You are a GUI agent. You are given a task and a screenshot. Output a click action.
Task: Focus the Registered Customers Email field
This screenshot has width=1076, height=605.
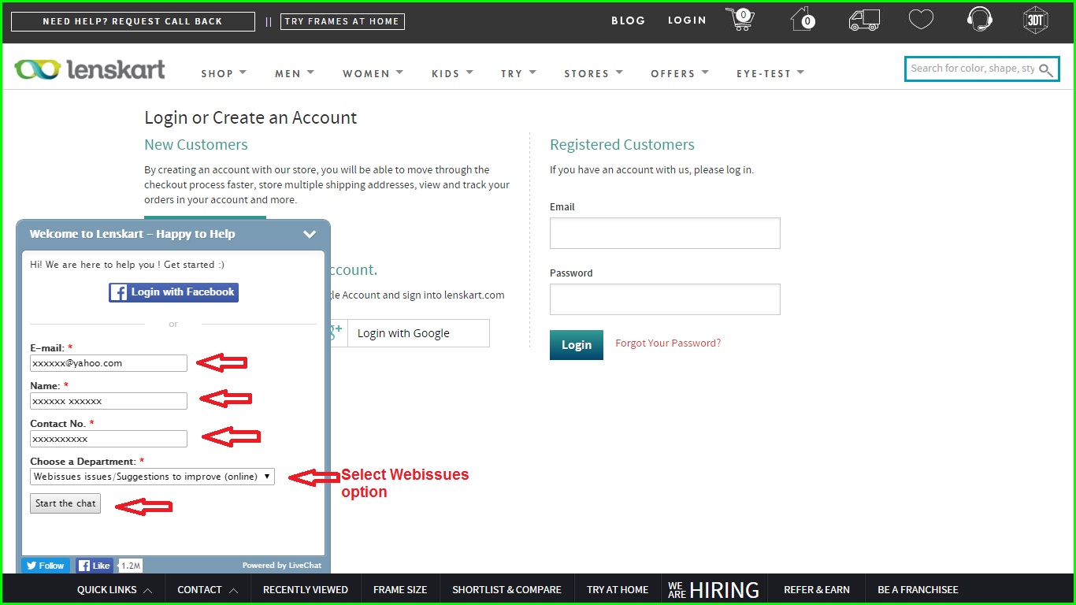pos(665,233)
